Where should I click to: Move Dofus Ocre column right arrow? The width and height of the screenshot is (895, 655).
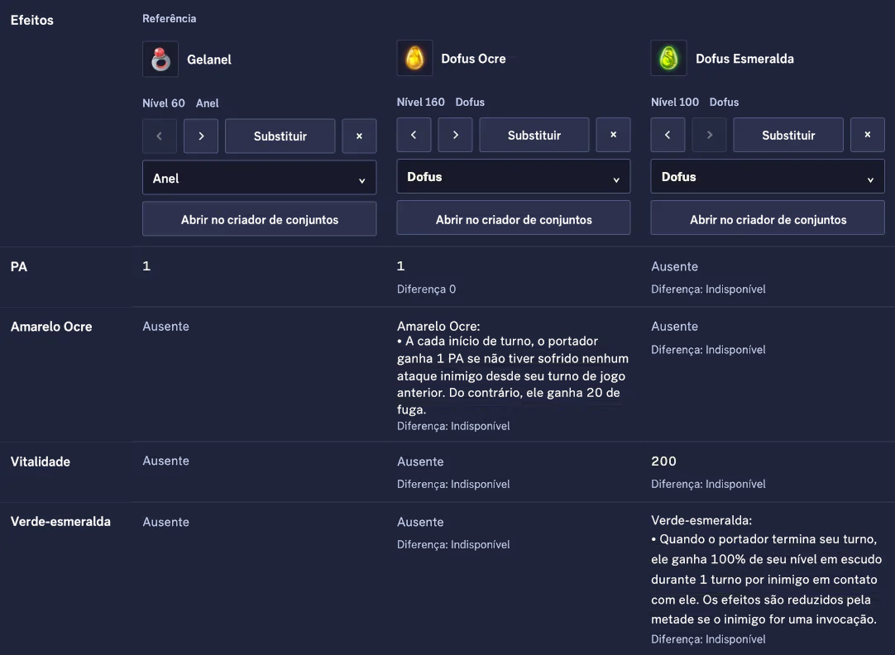click(x=455, y=135)
